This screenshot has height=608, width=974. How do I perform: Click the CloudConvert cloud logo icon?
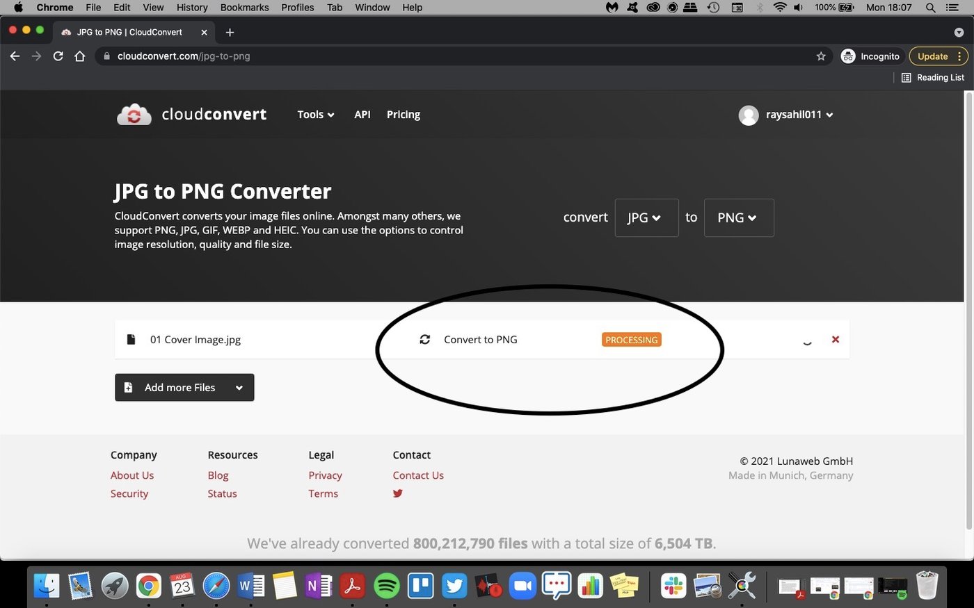click(134, 115)
